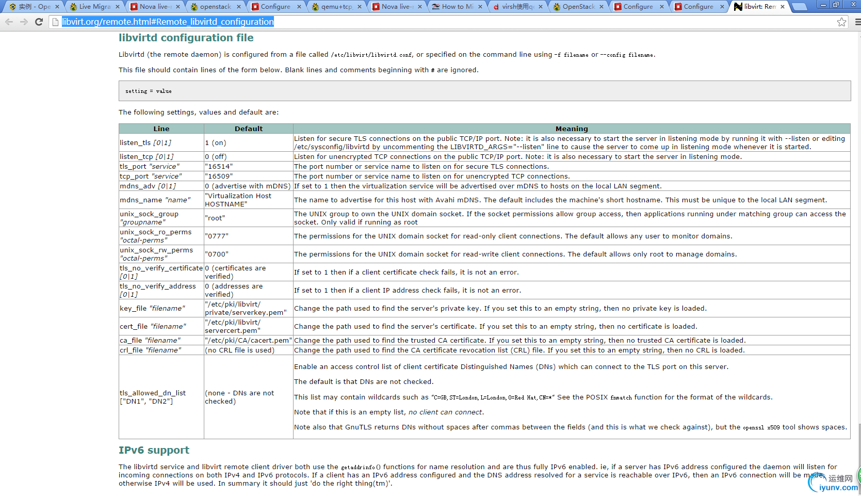
Task: Switch to the 'Live Migra' tab
Action: tap(95, 7)
